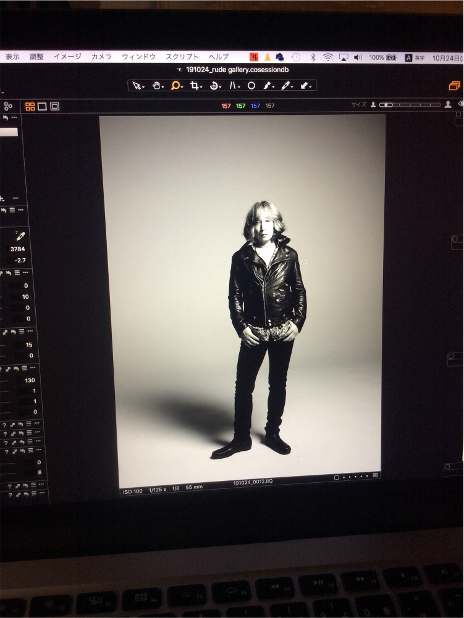Click the ISO 100 readout

133,491
